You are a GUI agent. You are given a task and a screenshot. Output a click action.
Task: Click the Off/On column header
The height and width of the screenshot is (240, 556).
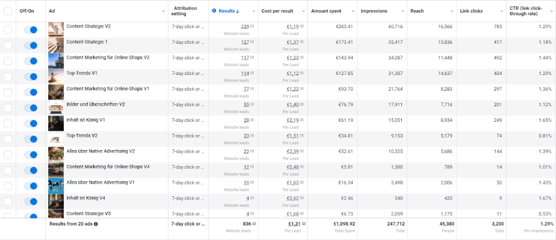(27, 11)
